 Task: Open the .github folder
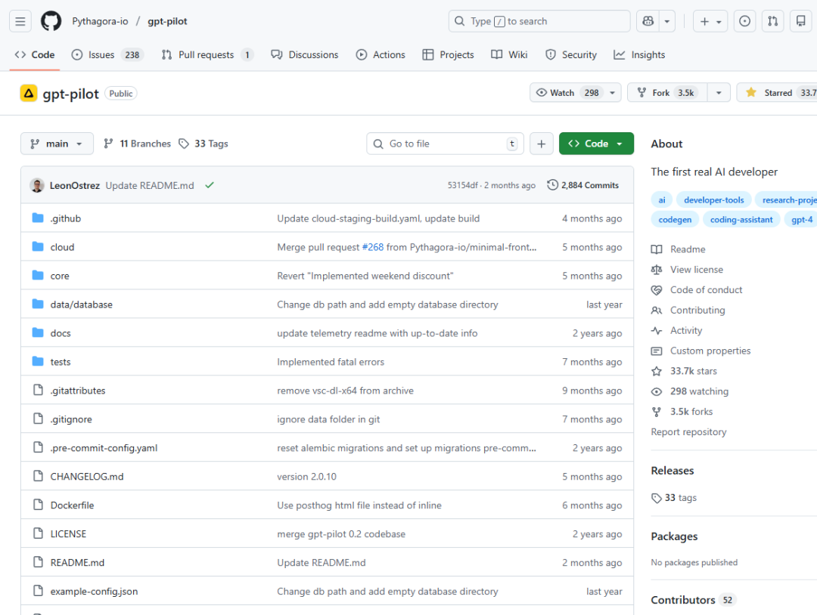65,218
